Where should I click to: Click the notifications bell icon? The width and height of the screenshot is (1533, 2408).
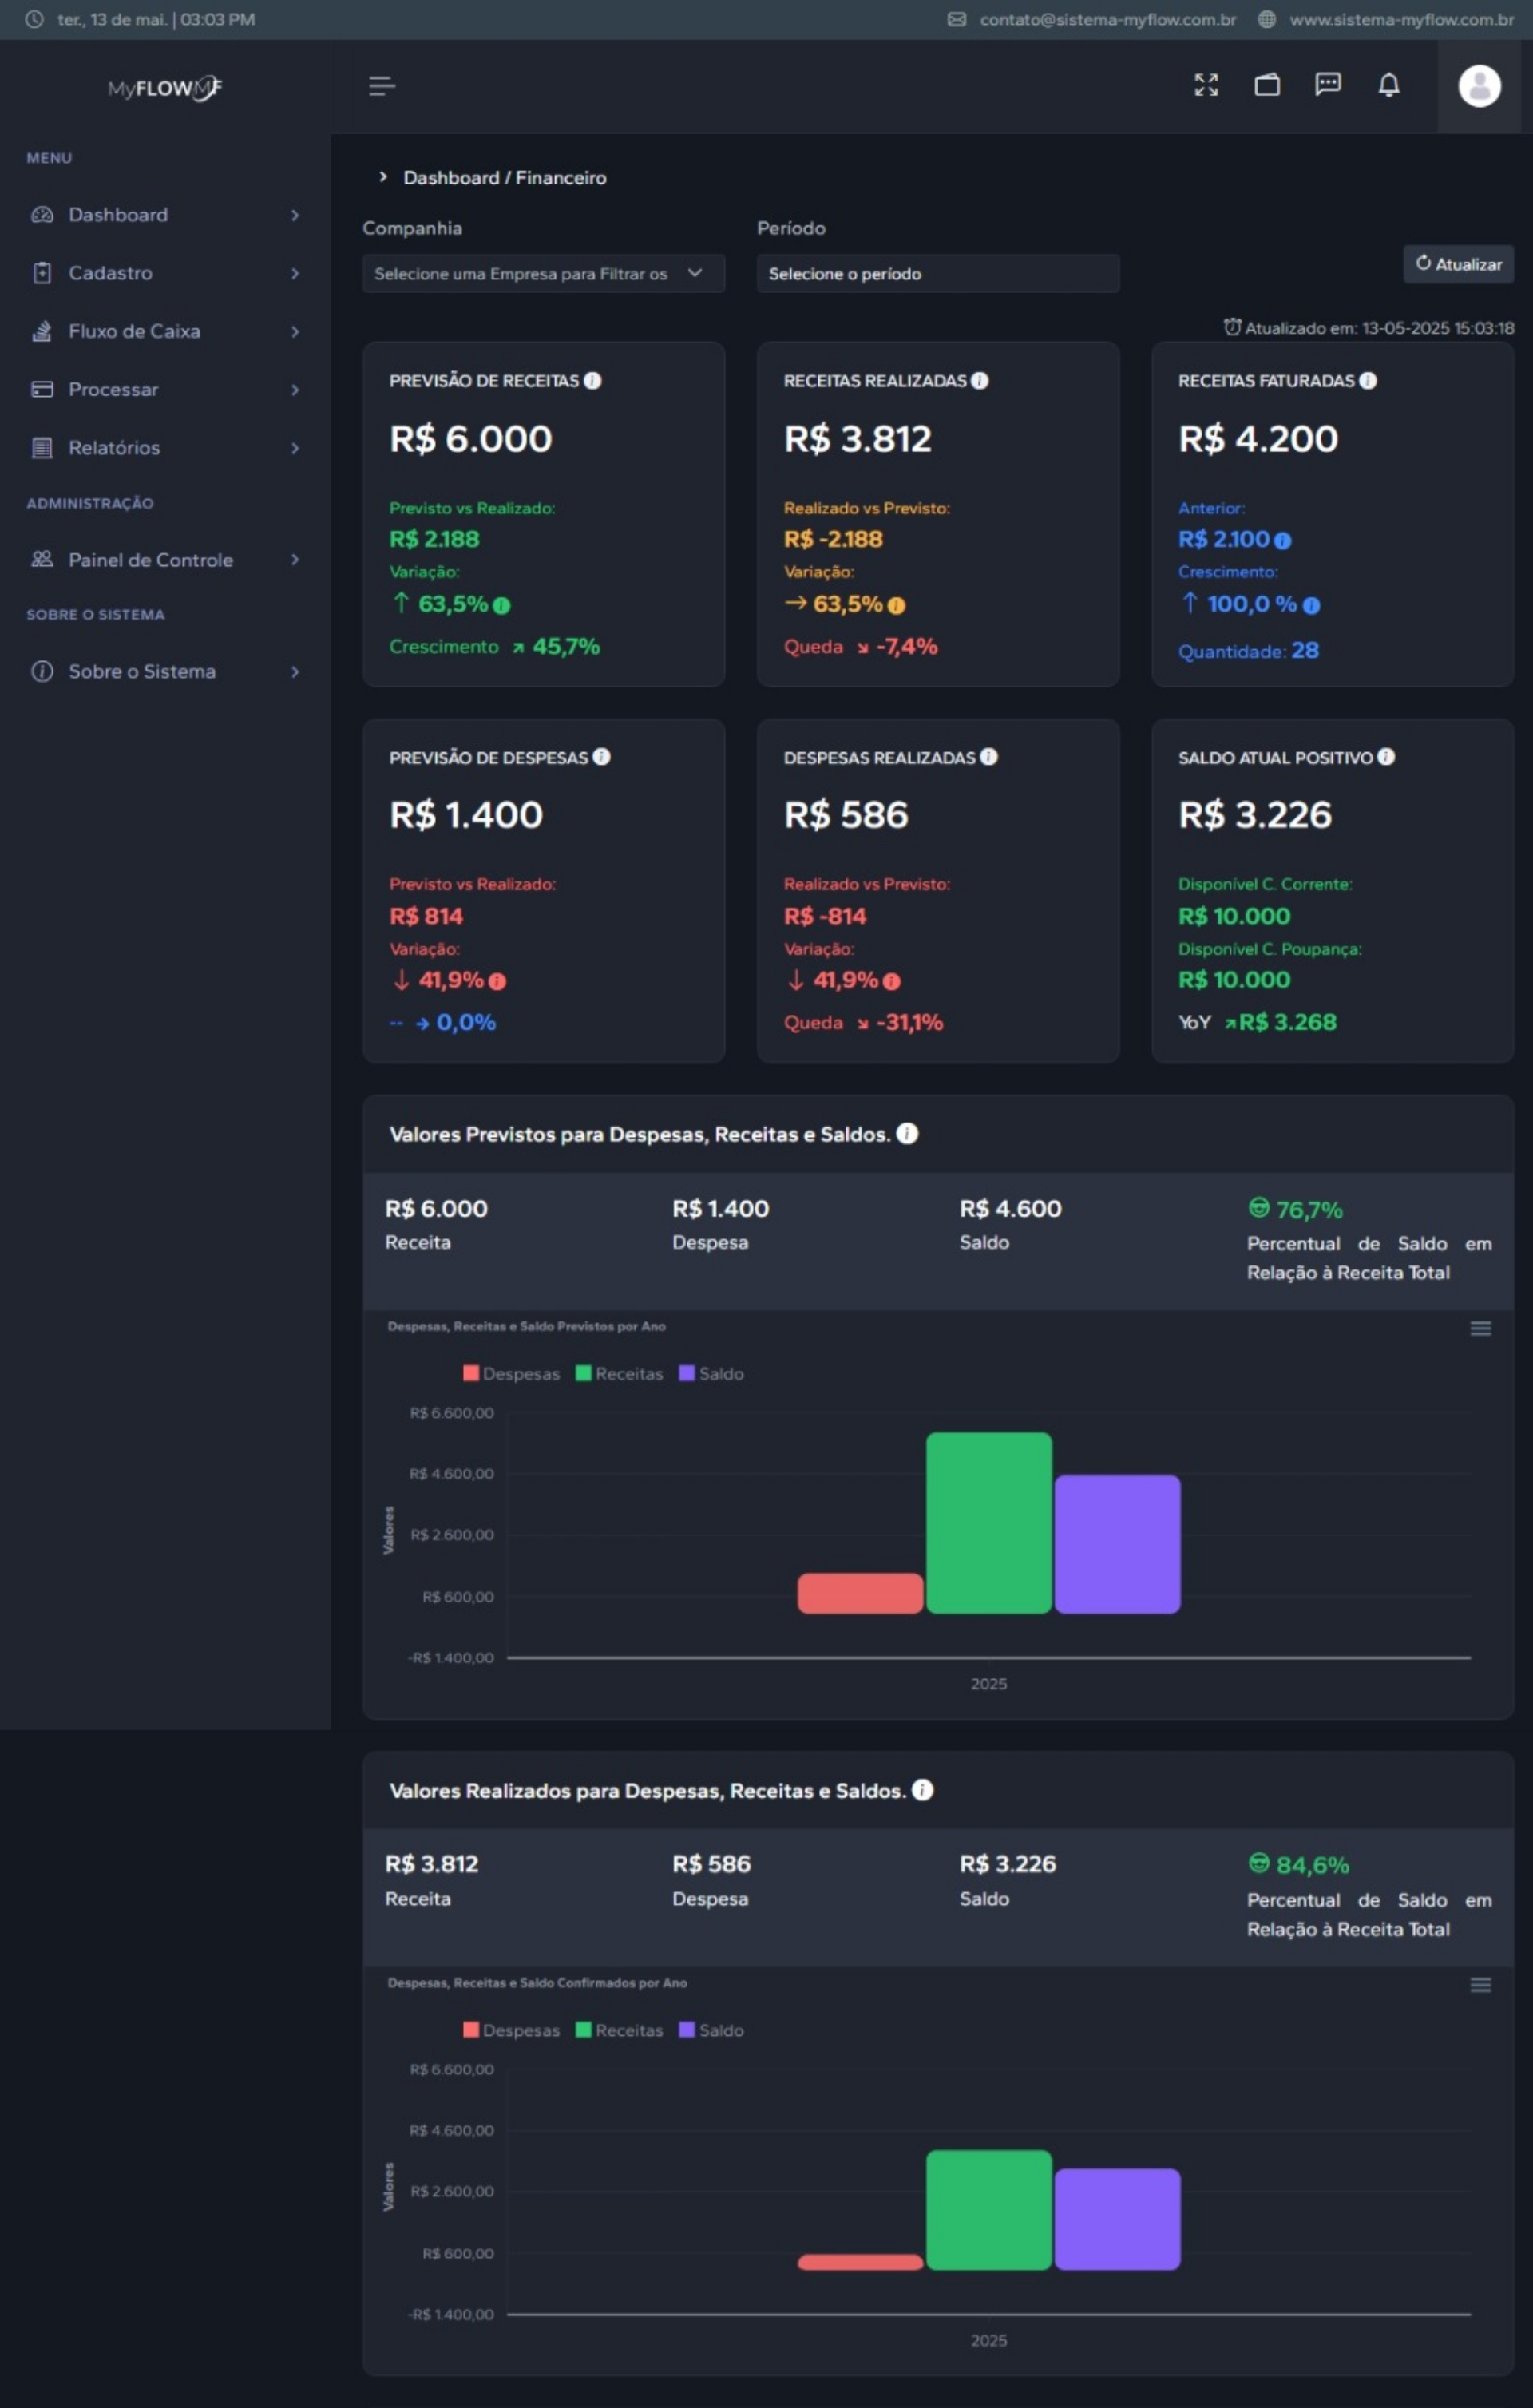[x=1388, y=85]
